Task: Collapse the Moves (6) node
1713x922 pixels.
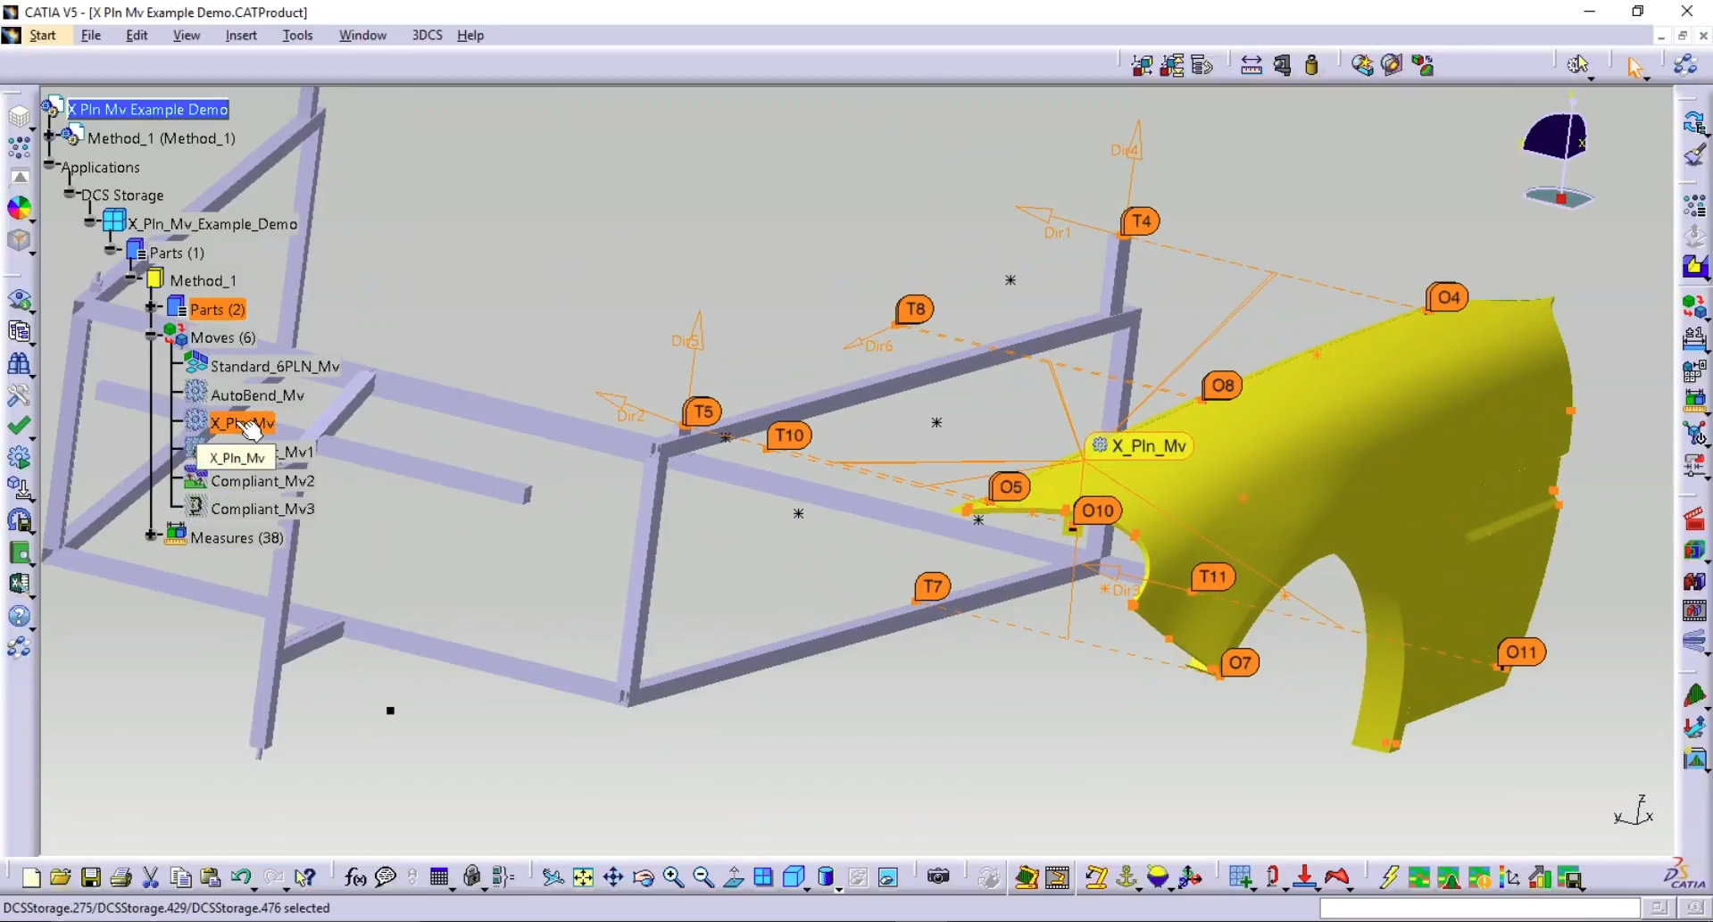Action: click(152, 336)
